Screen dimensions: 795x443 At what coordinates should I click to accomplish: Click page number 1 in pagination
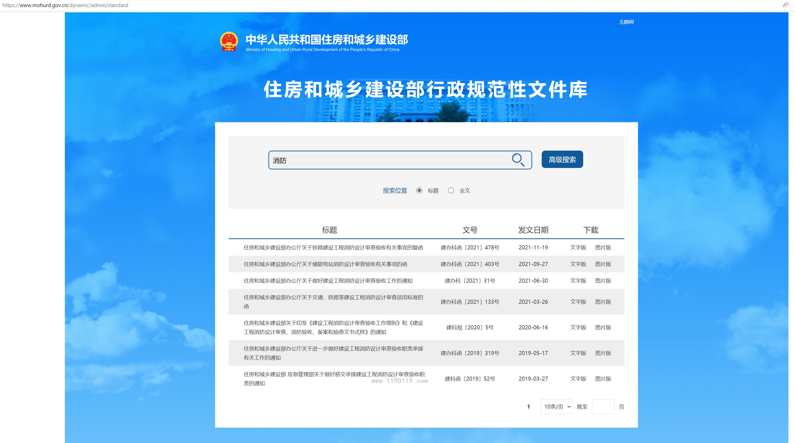pyautogui.click(x=528, y=407)
